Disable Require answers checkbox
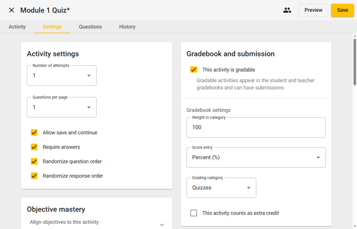This screenshot has height=229, width=357. (34, 147)
